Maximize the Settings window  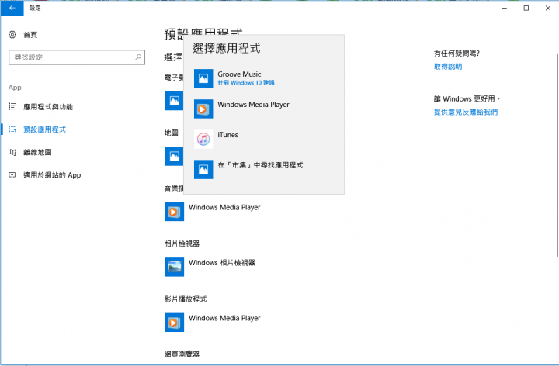tap(526, 8)
